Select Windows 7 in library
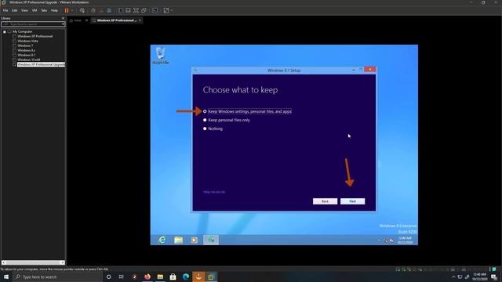This screenshot has width=502, height=282. [x=25, y=45]
